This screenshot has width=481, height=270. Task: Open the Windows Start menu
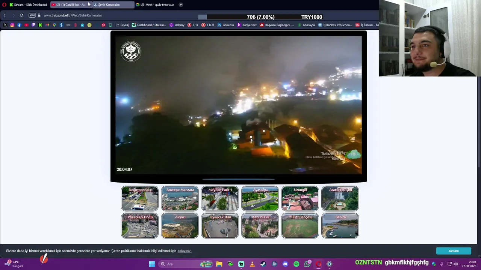click(x=152, y=264)
